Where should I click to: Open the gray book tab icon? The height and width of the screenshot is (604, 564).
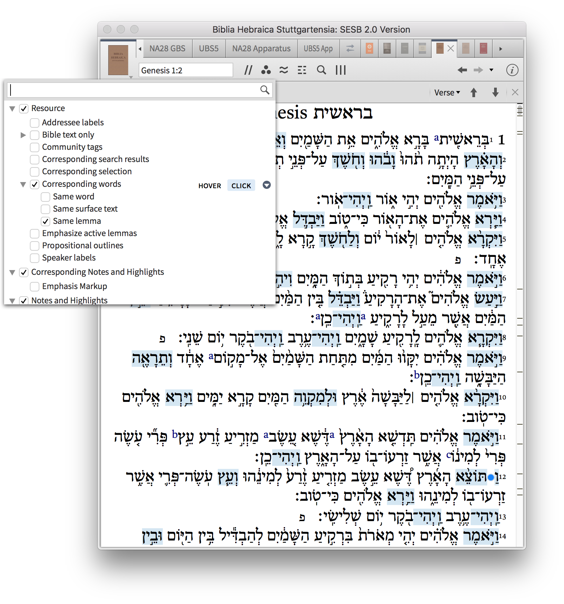405,48
